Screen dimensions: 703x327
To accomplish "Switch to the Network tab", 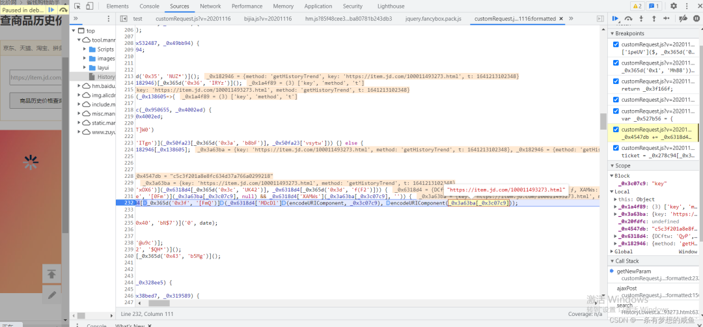I will 210,6.
